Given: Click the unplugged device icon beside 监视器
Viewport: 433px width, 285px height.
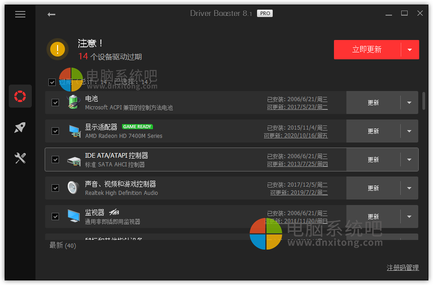Looking at the screenshot, I should (114, 212).
